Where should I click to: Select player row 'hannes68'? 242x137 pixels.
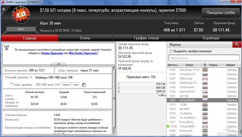click(x=203, y=131)
